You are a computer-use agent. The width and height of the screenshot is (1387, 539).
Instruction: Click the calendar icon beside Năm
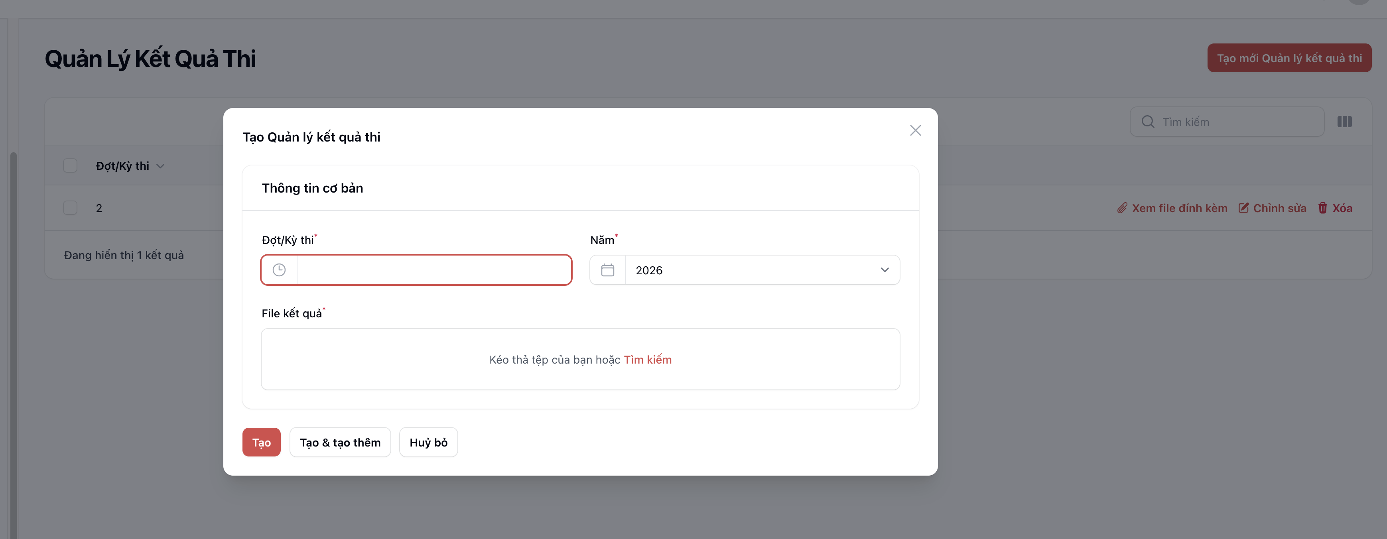click(x=607, y=270)
